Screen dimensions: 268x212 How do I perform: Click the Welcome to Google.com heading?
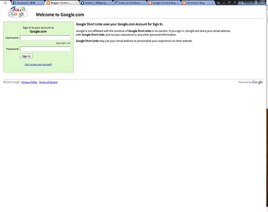coord(60,14)
